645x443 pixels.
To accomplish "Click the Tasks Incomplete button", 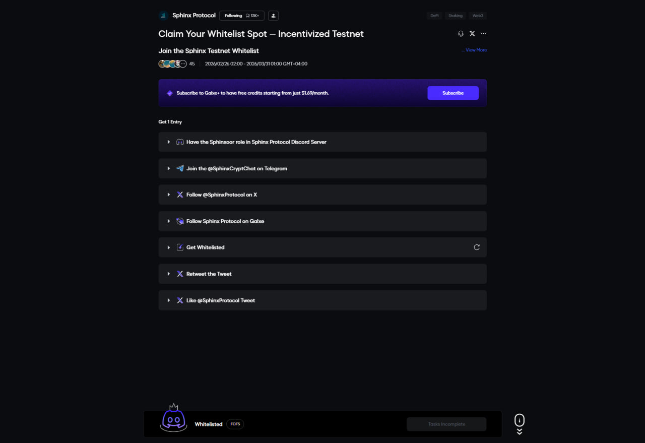I will (x=446, y=424).
